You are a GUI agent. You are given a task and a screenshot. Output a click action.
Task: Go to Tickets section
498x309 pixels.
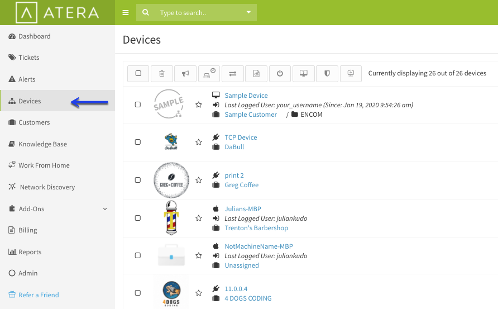(57, 58)
